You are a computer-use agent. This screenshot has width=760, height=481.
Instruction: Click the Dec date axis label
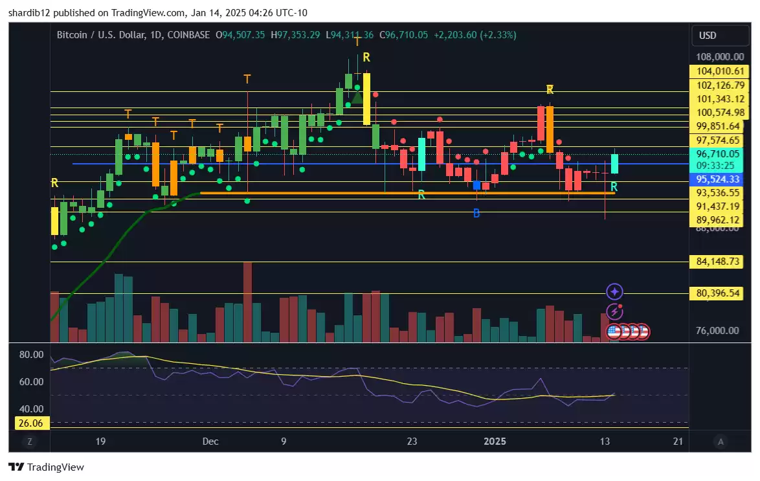tap(210, 442)
